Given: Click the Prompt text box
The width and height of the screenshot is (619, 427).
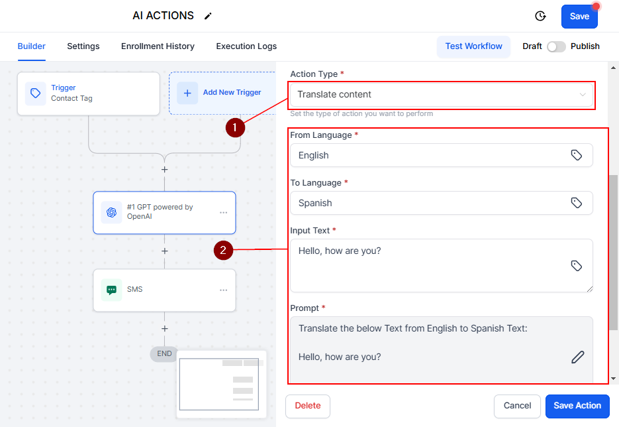Looking at the screenshot, I should pos(442,350).
